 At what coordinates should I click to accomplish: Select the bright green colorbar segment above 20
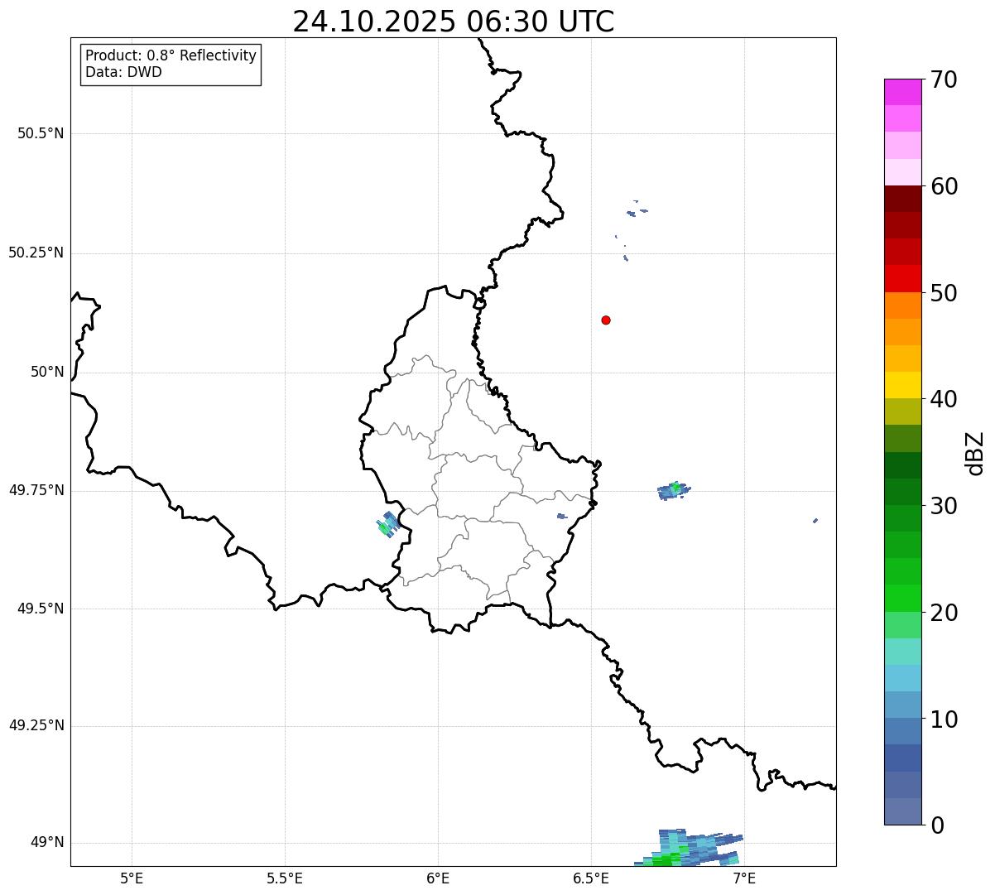[x=902, y=598]
